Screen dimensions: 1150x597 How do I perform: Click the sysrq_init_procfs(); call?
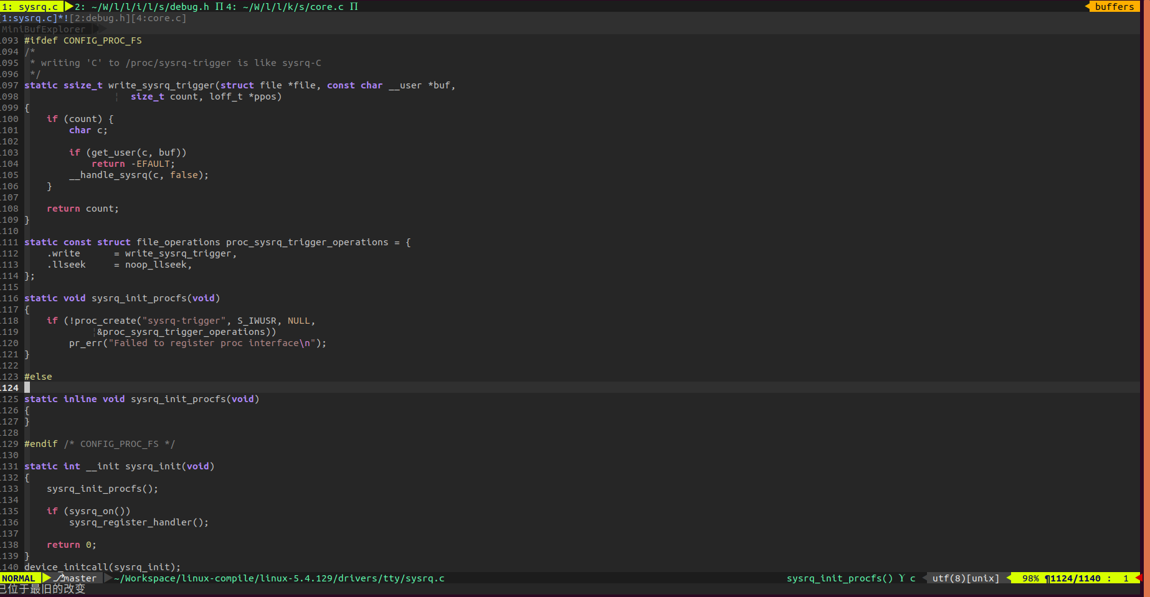(102, 489)
